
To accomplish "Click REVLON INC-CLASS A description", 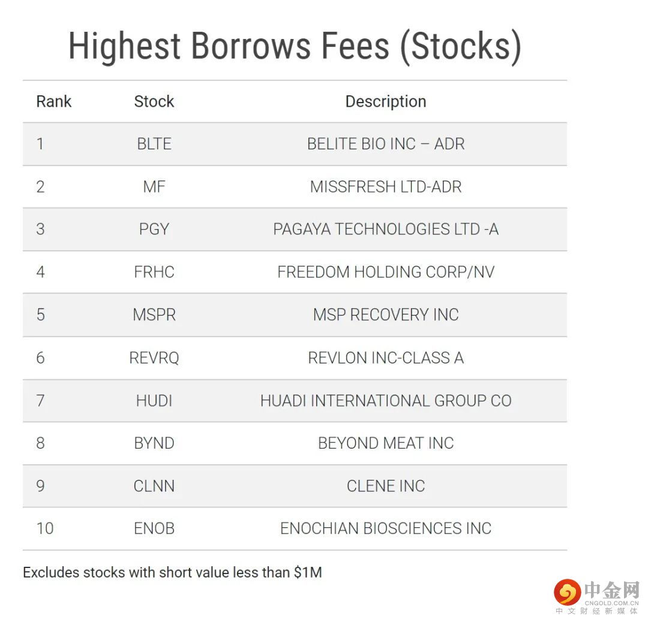I will pyautogui.click(x=386, y=357).
